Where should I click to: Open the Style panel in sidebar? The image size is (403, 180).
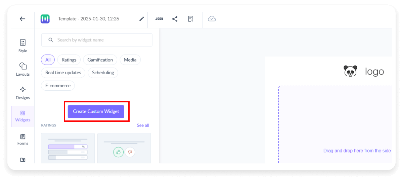click(x=23, y=46)
